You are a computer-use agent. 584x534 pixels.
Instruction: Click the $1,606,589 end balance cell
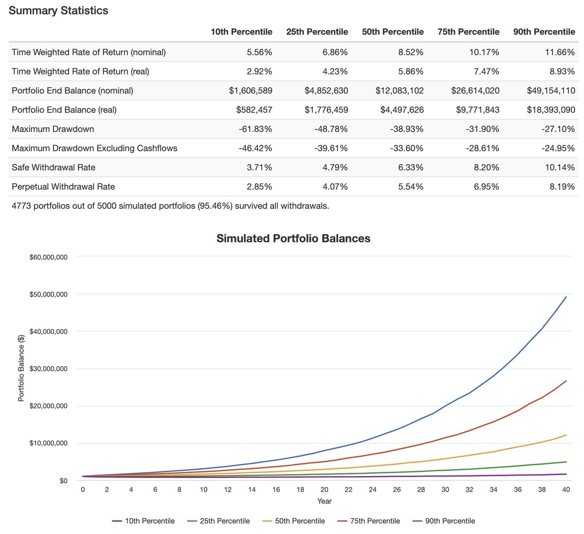pyautogui.click(x=251, y=91)
